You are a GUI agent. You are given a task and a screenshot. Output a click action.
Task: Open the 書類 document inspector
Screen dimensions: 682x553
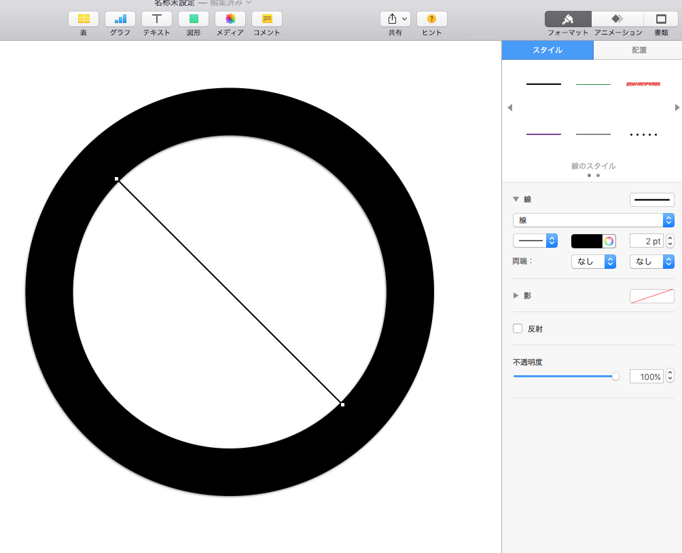[x=661, y=19]
